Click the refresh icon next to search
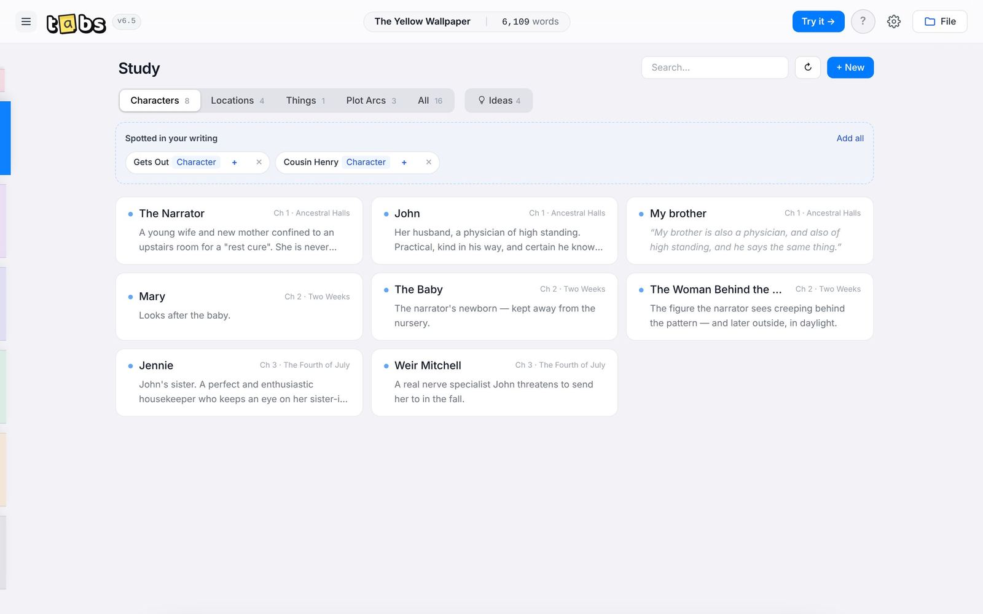This screenshot has width=983, height=614. point(808,68)
